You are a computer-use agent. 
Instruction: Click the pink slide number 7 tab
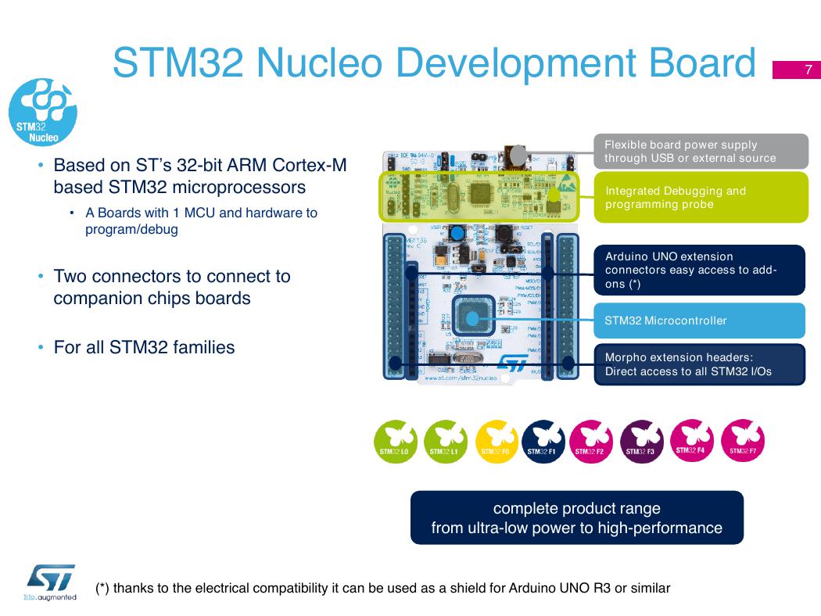point(797,70)
